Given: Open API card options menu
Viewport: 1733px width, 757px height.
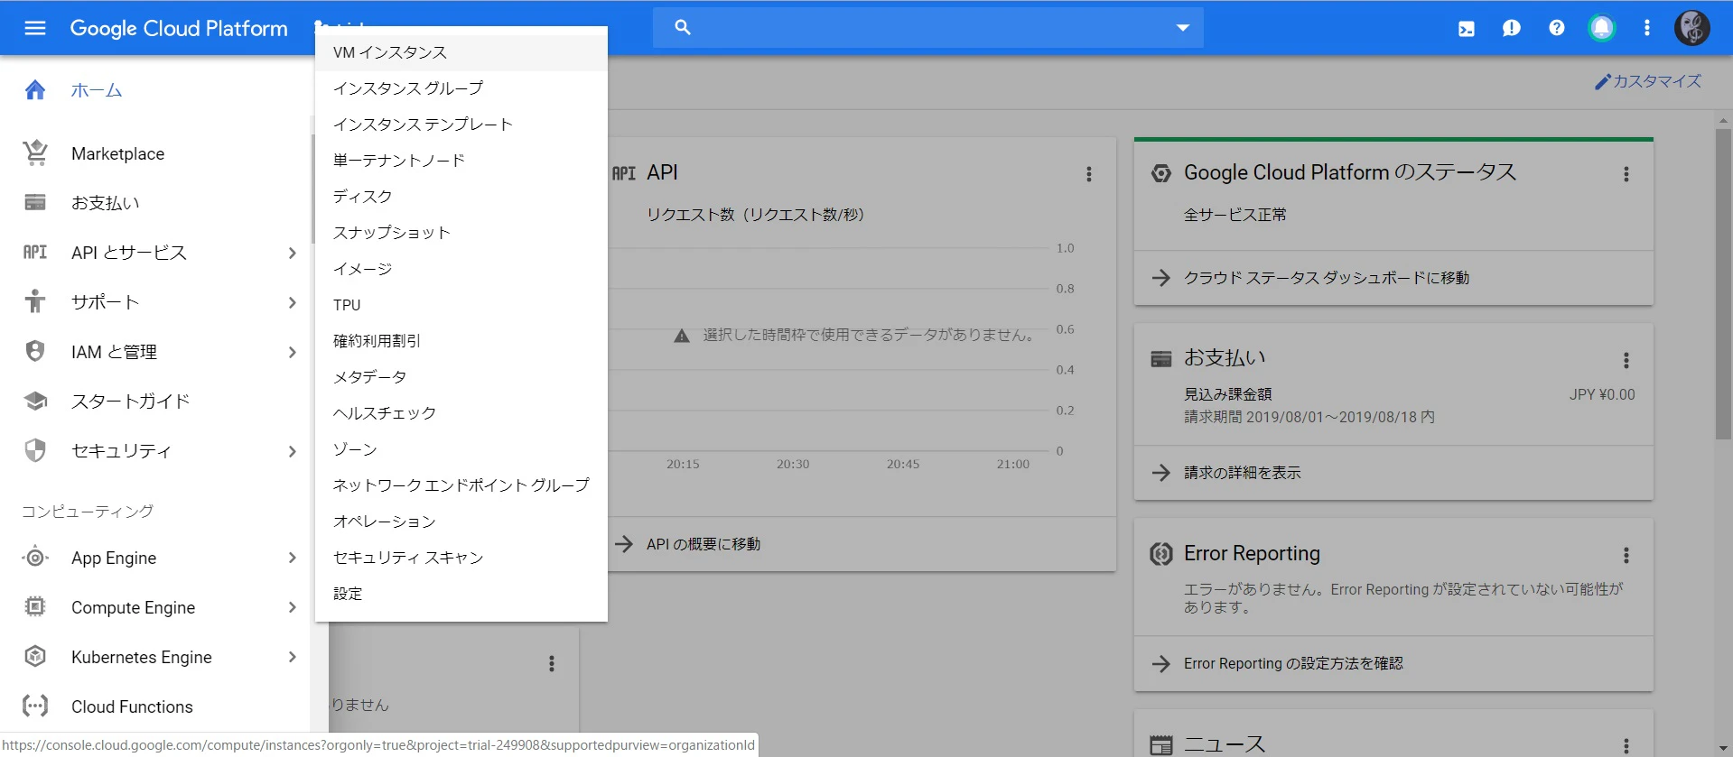Looking at the screenshot, I should 1089,174.
